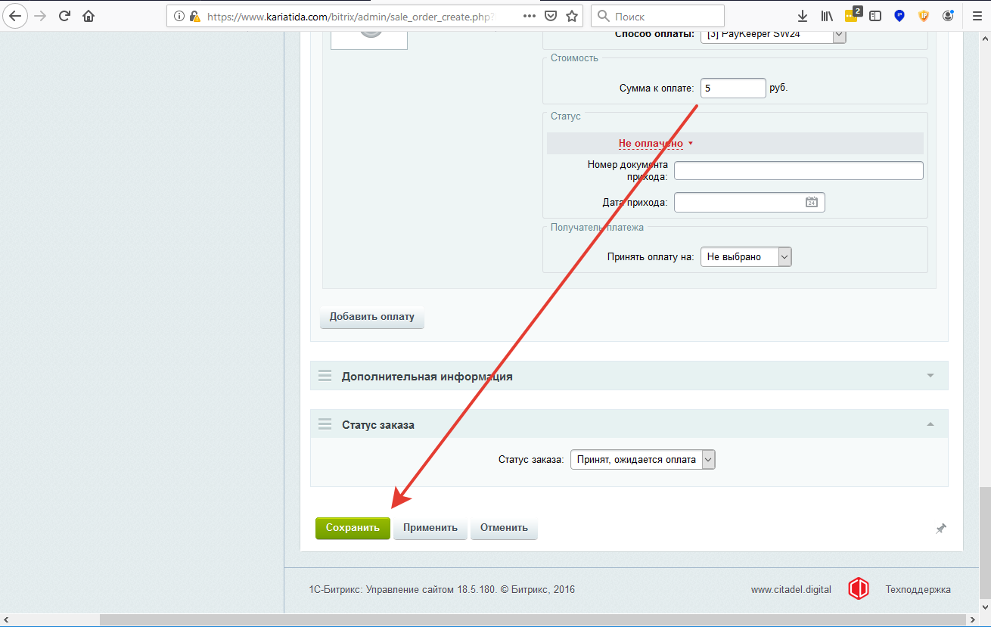This screenshot has height=627, width=991.
Task: Click Добавить оплату button
Action: coord(371,317)
